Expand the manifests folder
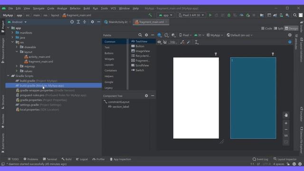Image resolution: width=304 pixels, height=171 pixels. pyautogui.click(x=12, y=33)
